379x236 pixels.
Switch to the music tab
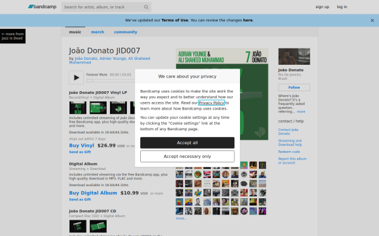[x=75, y=32]
